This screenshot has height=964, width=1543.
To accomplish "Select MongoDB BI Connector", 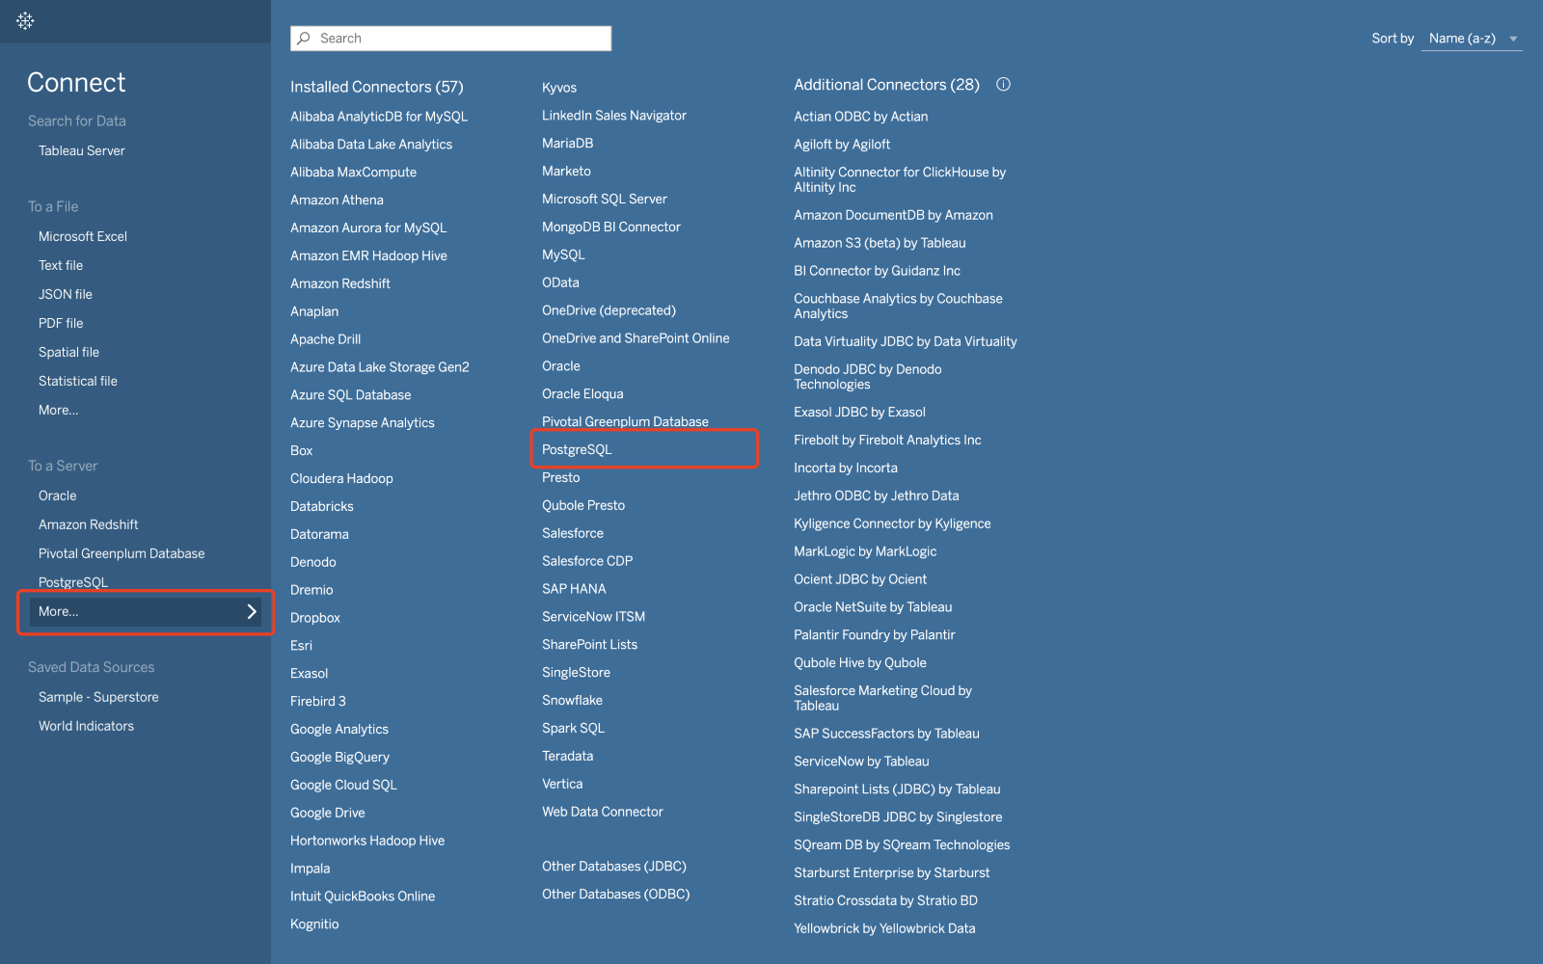I will point(611,227).
